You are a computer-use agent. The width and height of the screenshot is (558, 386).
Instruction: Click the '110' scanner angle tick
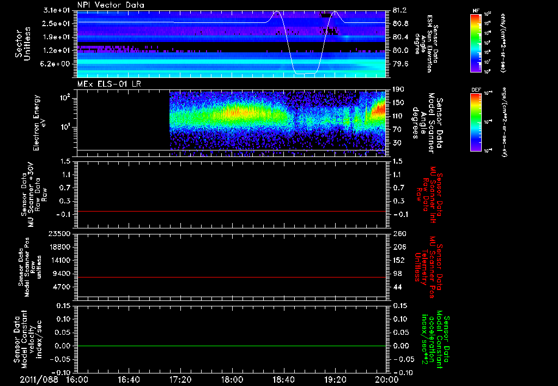[398, 116]
